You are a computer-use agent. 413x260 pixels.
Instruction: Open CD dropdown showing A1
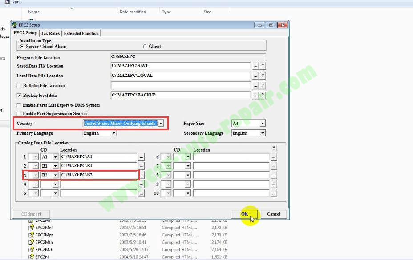coord(55,157)
